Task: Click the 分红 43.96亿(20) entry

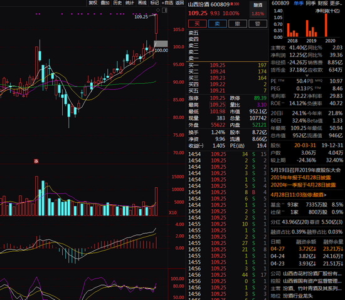Action: [290, 222]
